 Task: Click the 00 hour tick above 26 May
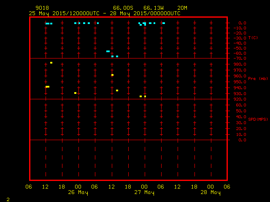78,187
